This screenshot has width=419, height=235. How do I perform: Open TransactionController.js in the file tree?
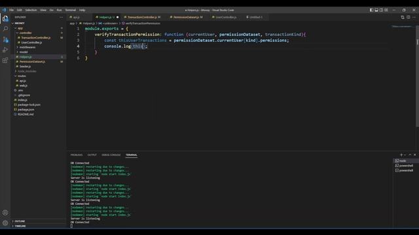coord(38,38)
